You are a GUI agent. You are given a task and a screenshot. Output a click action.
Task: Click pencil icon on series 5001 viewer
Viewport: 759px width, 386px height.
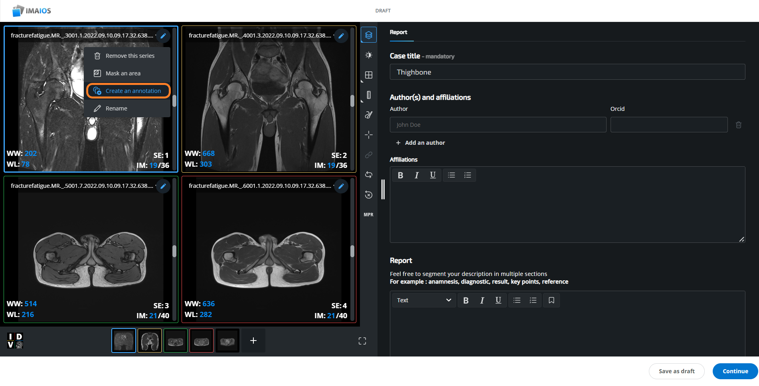[x=163, y=186]
